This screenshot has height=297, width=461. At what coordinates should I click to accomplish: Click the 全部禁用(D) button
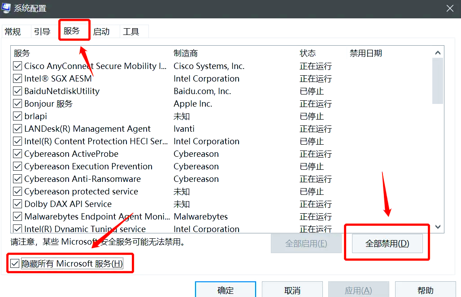(387, 244)
